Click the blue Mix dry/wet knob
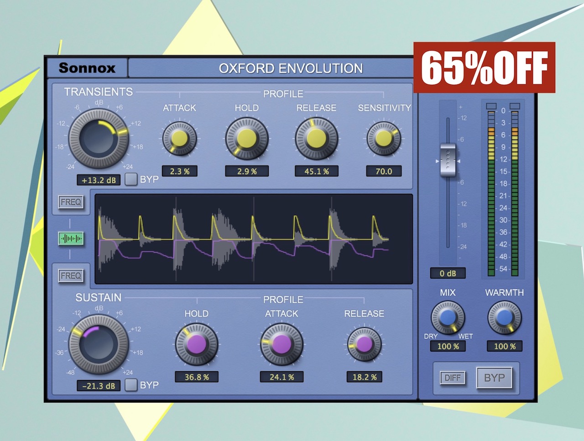 pyautogui.click(x=448, y=317)
